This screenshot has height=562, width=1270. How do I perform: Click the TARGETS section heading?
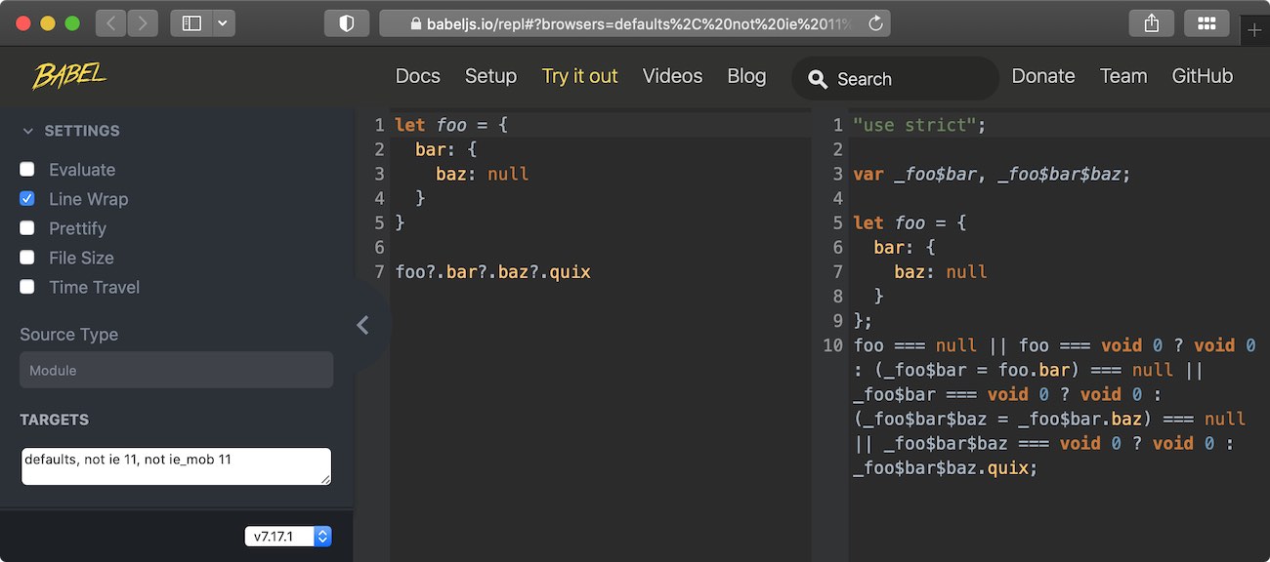pyautogui.click(x=54, y=420)
